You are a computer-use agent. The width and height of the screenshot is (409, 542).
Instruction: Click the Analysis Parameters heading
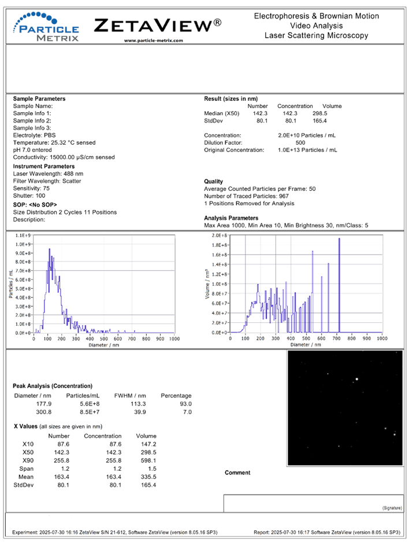[x=231, y=217]
